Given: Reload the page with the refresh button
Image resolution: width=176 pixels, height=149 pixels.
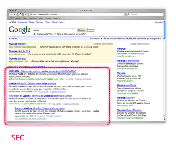Looking at the screenshot, I should coord(20,14).
